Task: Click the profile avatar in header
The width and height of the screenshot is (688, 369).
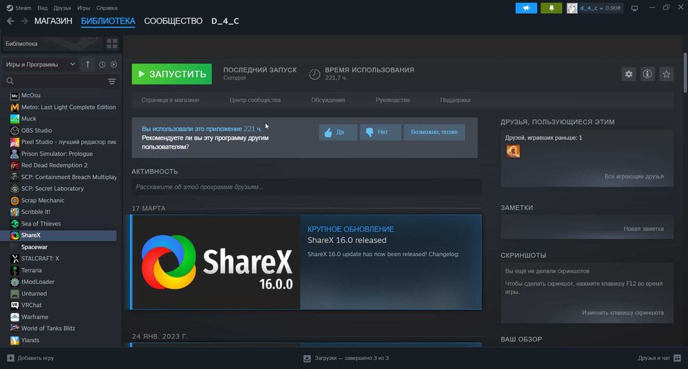Action: coord(572,8)
